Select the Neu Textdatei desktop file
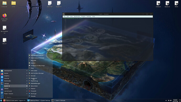Screen dimensions: 181x102 (4, 30)
